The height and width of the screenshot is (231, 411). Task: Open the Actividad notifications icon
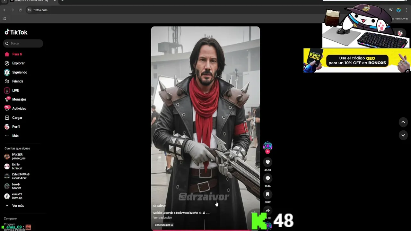(7, 108)
